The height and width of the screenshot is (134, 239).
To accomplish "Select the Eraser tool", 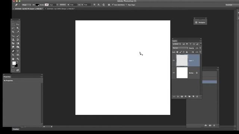I will (x=13, y=44).
